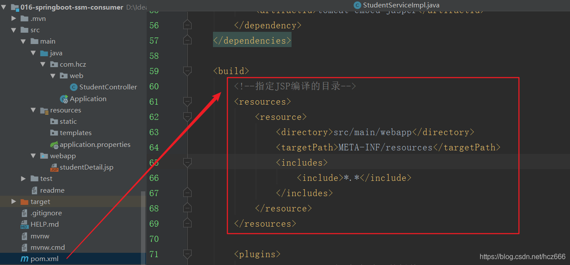The image size is (570, 265).
Task: Collapse the java source folder
Action: click(x=33, y=53)
